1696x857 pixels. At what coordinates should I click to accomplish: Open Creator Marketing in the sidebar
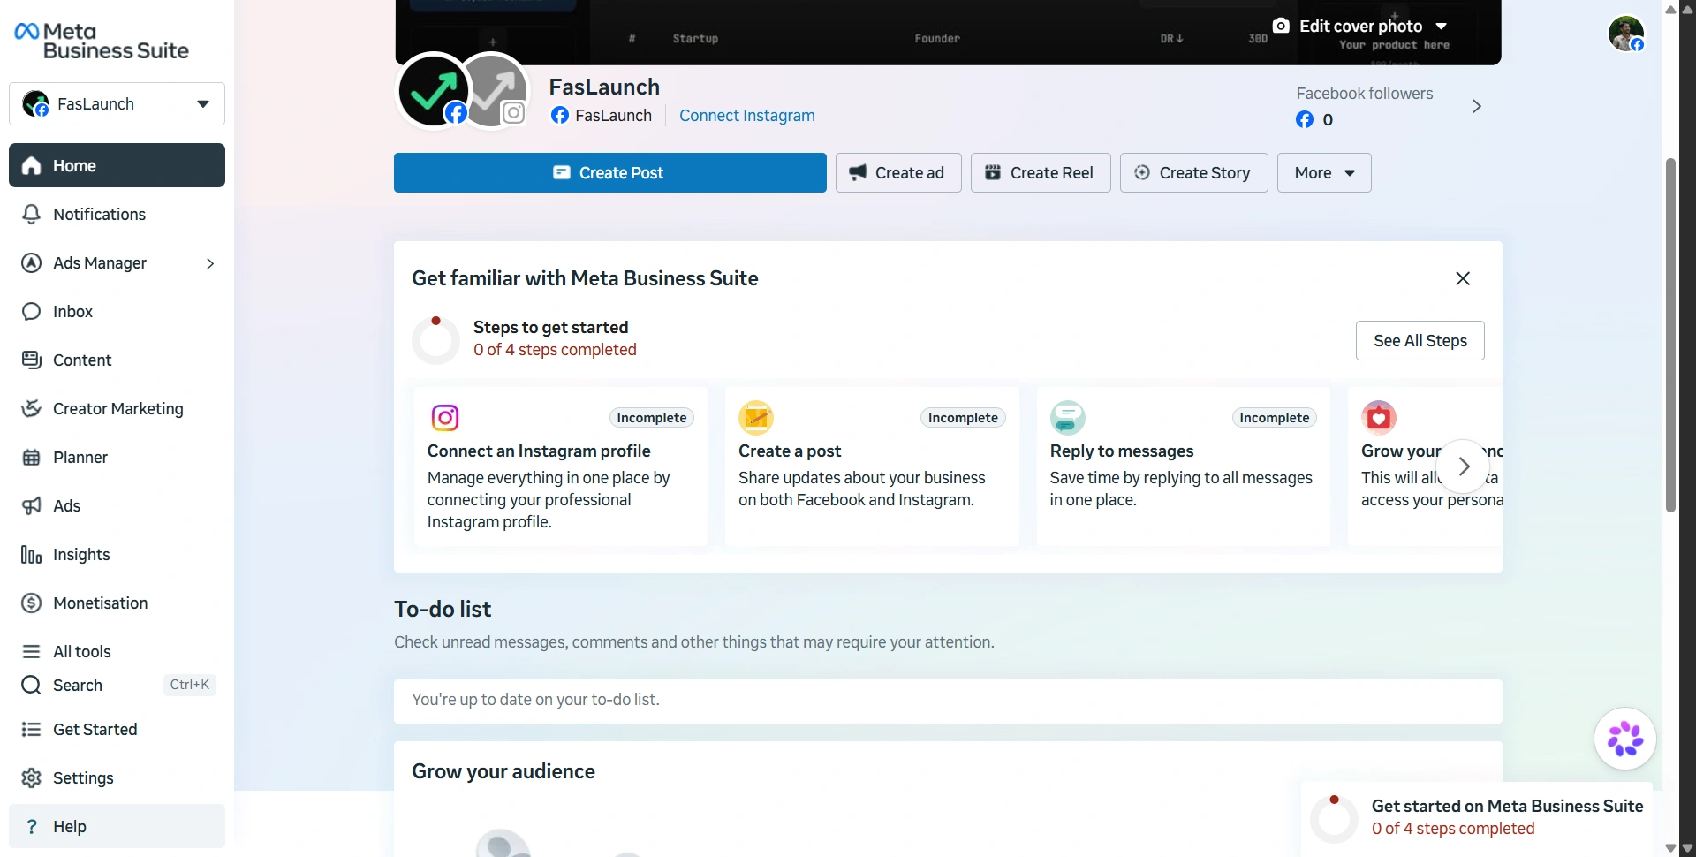tap(117, 408)
